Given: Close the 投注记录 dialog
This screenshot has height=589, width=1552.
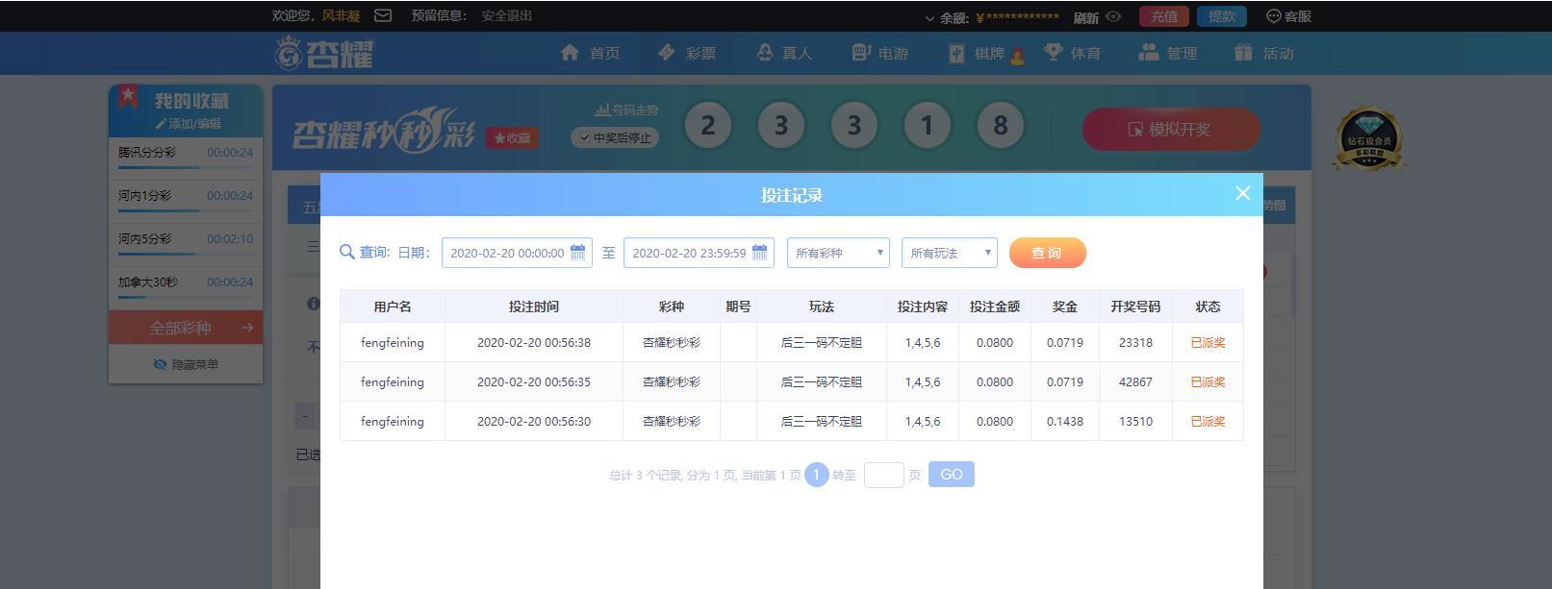Looking at the screenshot, I should coord(1242,193).
